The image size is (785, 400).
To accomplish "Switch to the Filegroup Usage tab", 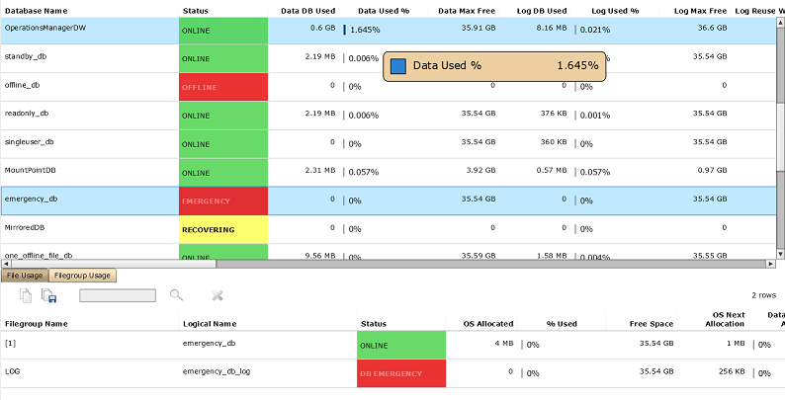I will pos(82,276).
